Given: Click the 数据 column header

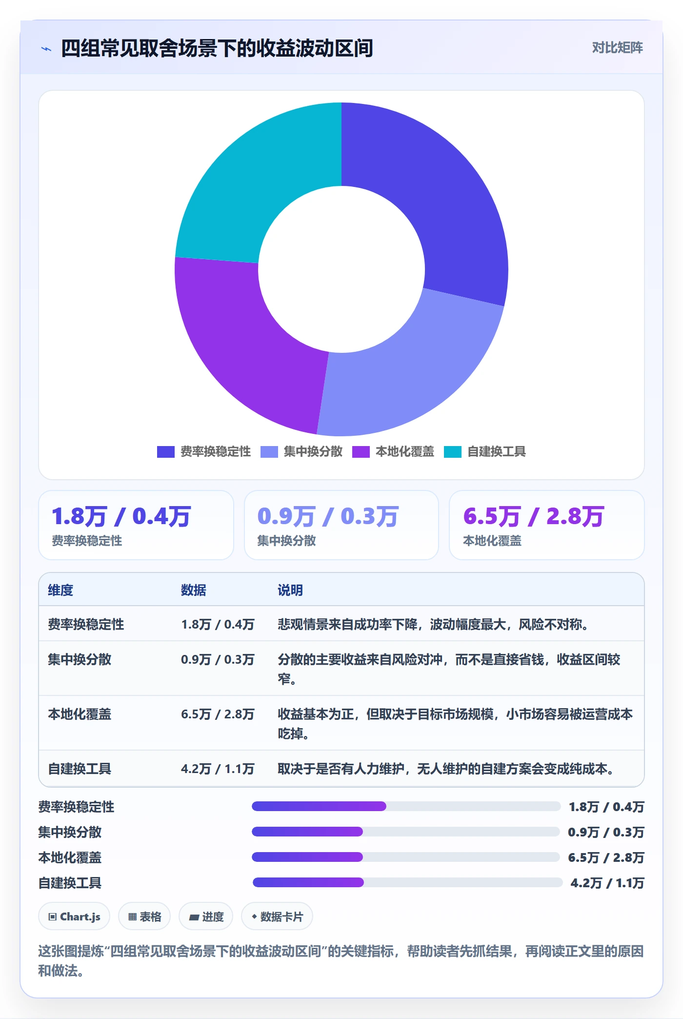Looking at the screenshot, I should tap(194, 590).
